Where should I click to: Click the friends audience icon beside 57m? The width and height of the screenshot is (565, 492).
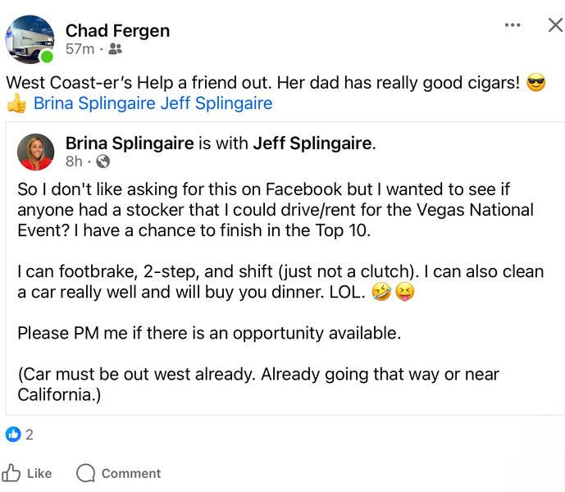click(115, 49)
